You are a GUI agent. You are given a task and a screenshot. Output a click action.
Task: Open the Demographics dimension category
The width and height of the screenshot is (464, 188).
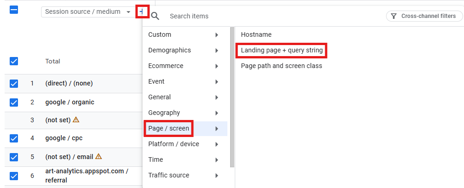[185, 51]
